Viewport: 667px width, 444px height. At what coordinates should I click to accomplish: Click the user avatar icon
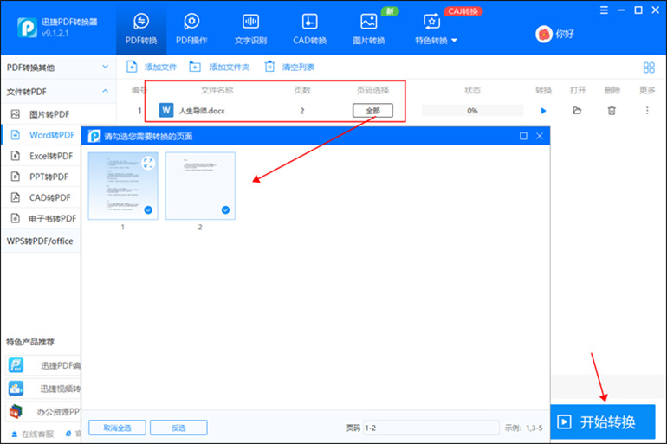click(544, 34)
